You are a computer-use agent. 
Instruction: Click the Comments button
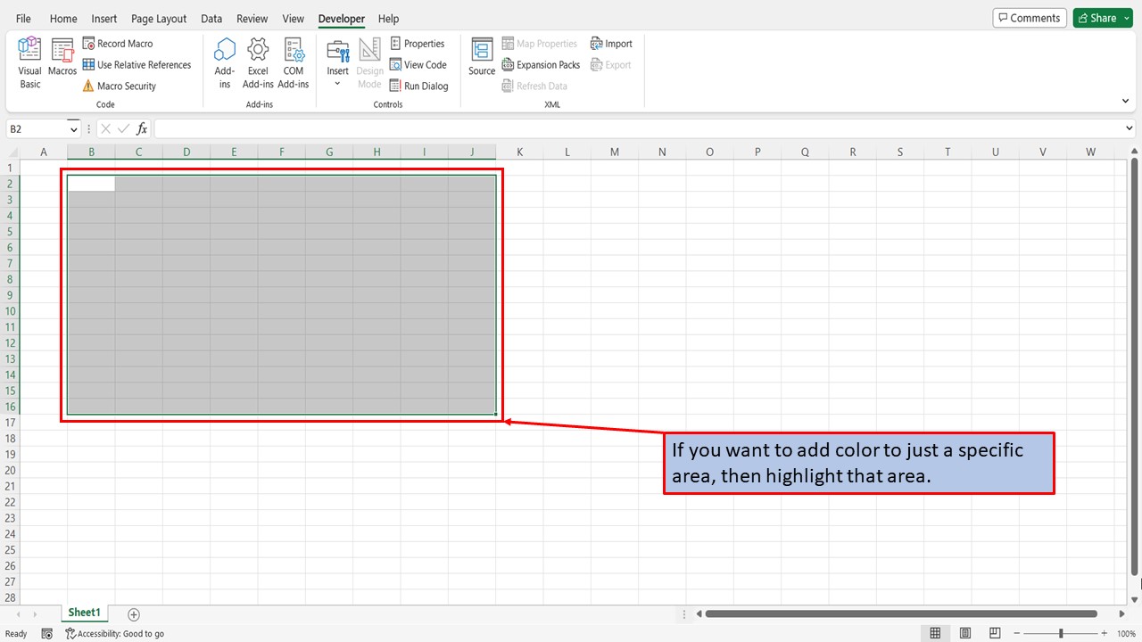pyautogui.click(x=1029, y=18)
